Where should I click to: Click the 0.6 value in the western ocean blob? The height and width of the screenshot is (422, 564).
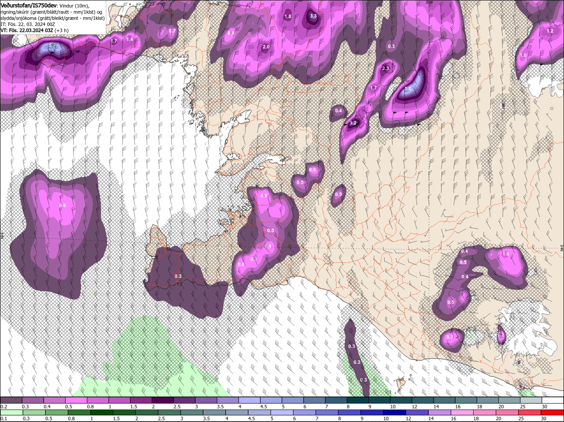(63, 205)
